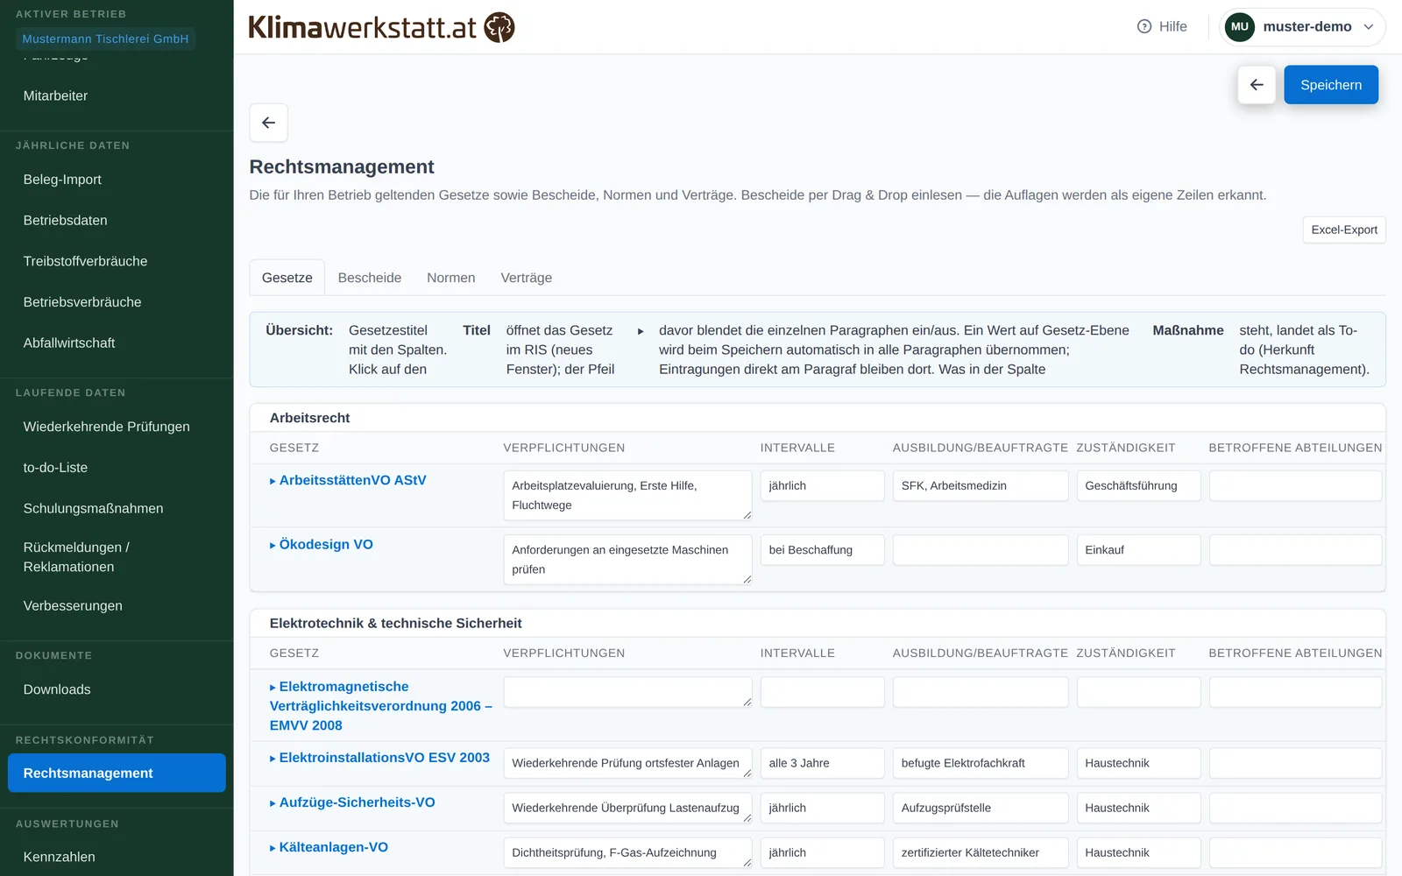Click the 'SFK, Arbeitsmedizin' field
The height and width of the screenshot is (876, 1402).
981,486
